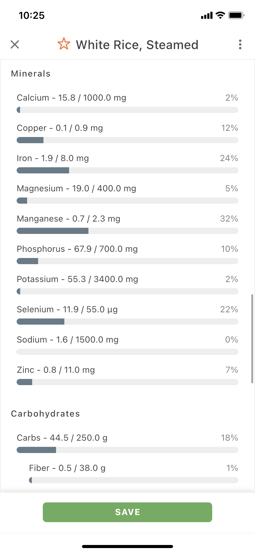Tap the Selenium 11.9 / 55.0 µg label
The height and width of the screenshot is (553, 255).
[x=67, y=310]
